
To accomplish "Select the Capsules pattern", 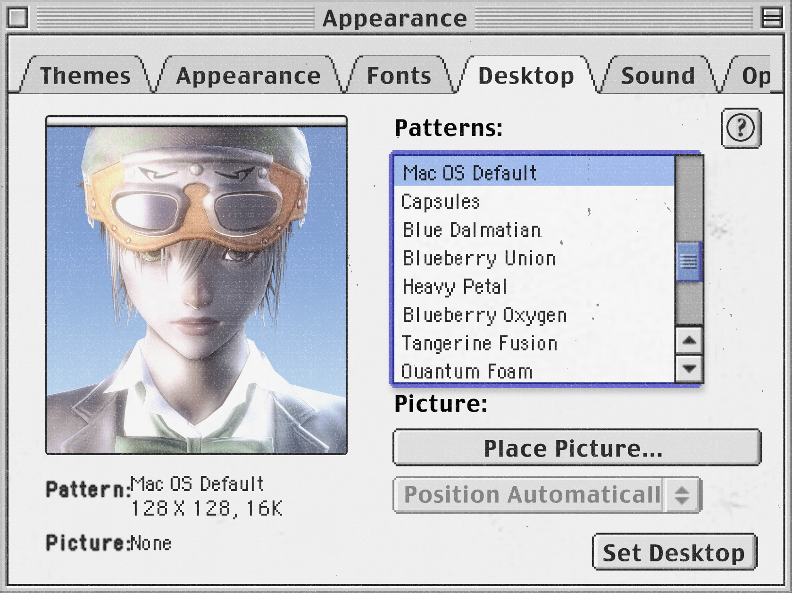I will coord(534,202).
